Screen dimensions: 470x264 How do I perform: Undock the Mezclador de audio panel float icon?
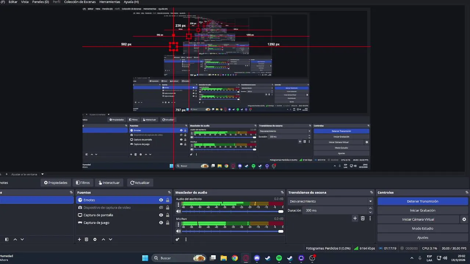282,192
